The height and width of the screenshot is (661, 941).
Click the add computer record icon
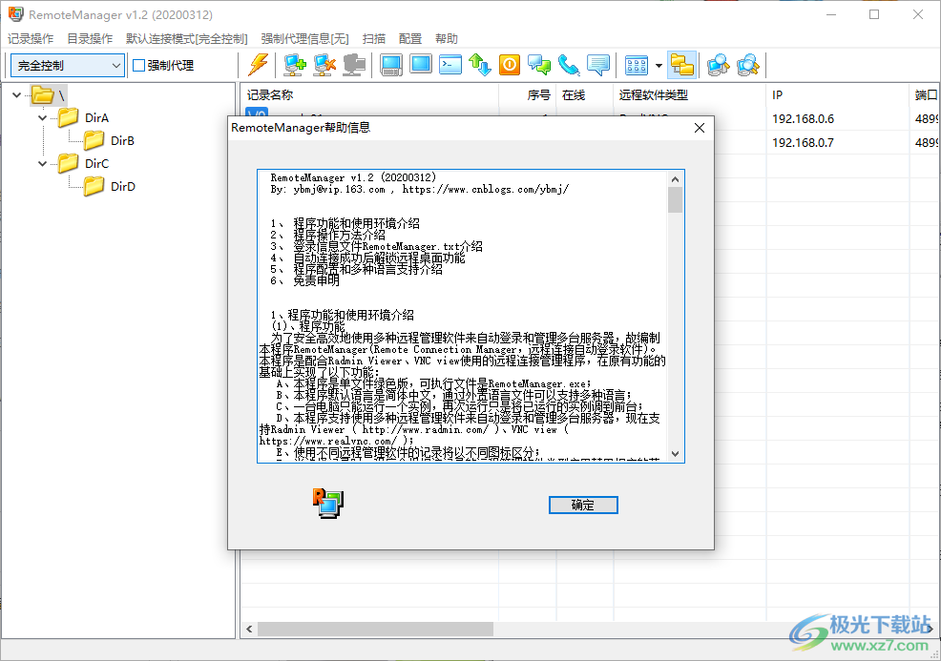pyautogui.click(x=295, y=65)
